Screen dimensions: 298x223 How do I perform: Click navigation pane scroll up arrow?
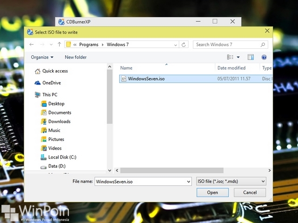click(110, 67)
